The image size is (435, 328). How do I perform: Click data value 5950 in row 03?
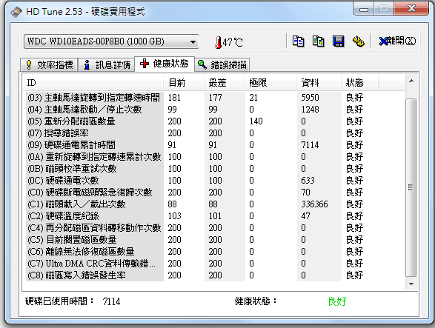pos(311,98)
